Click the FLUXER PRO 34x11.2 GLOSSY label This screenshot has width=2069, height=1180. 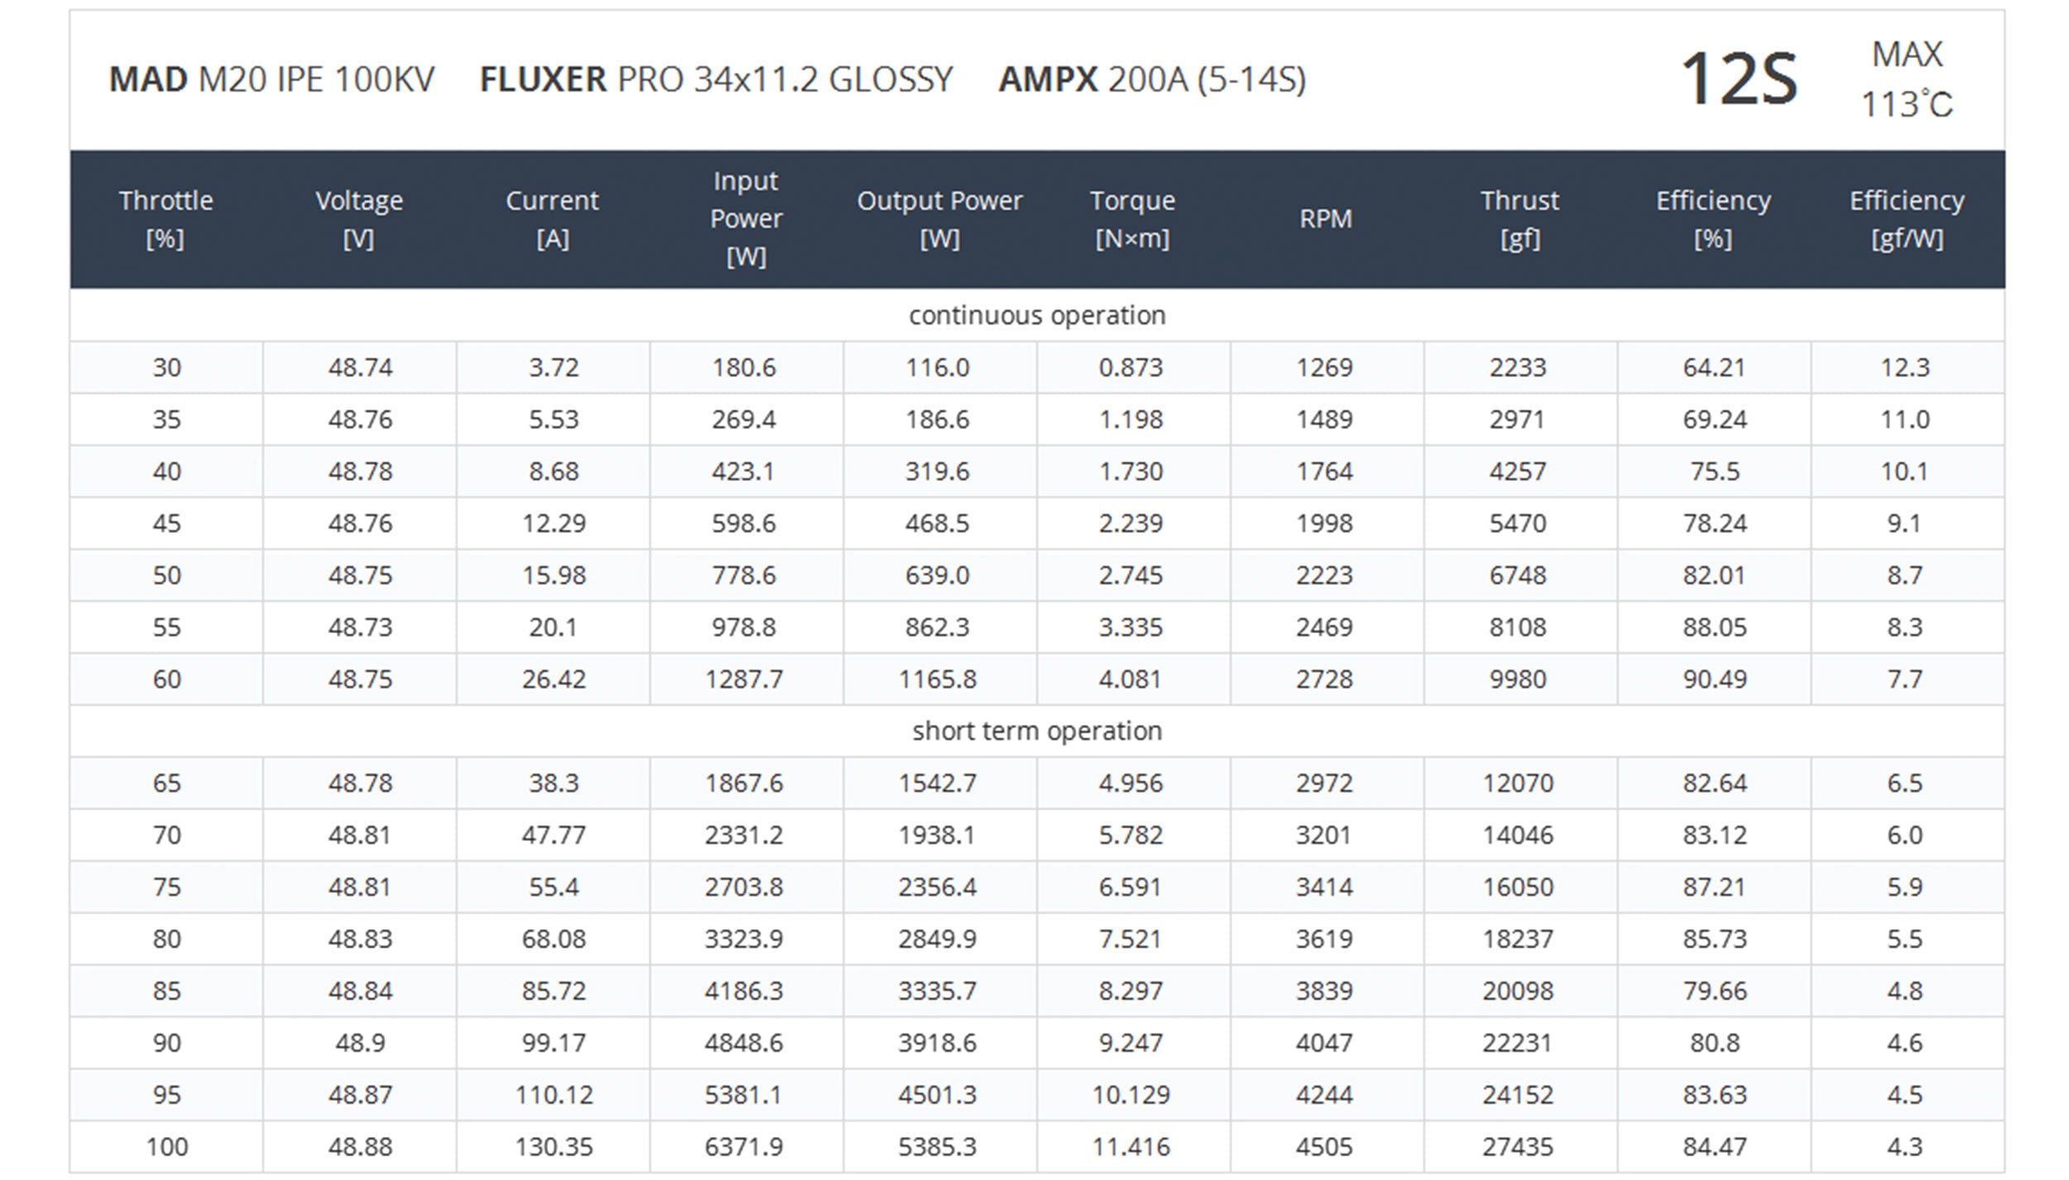tap(717, 79)
